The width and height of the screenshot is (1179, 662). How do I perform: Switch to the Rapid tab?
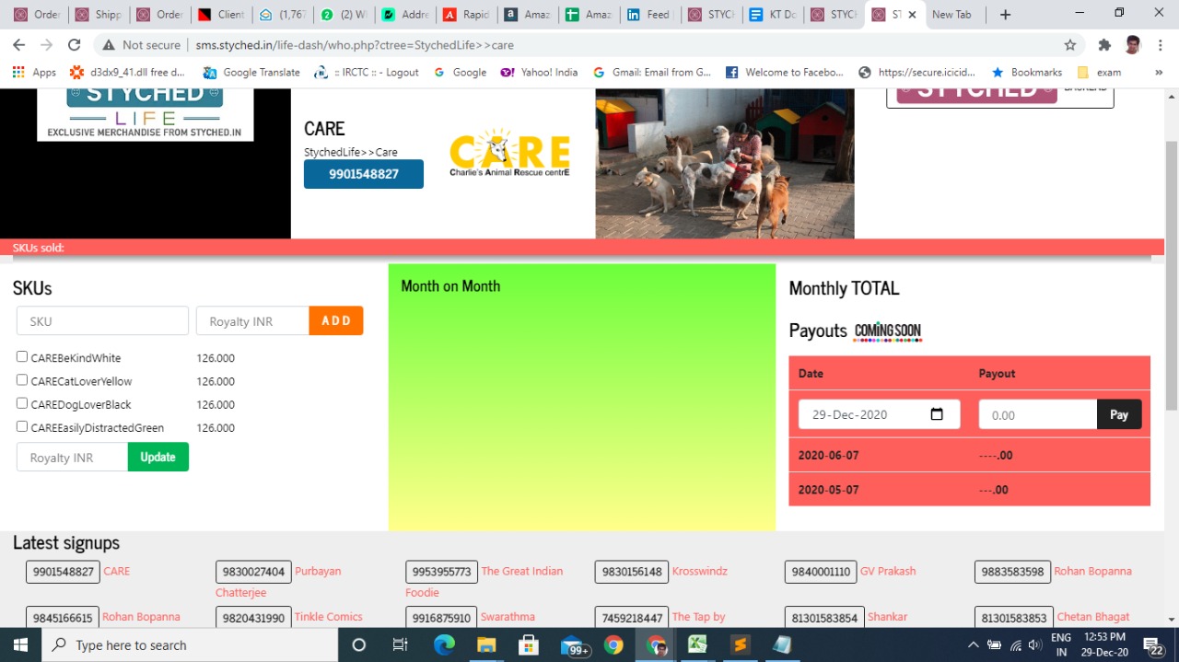466,15
